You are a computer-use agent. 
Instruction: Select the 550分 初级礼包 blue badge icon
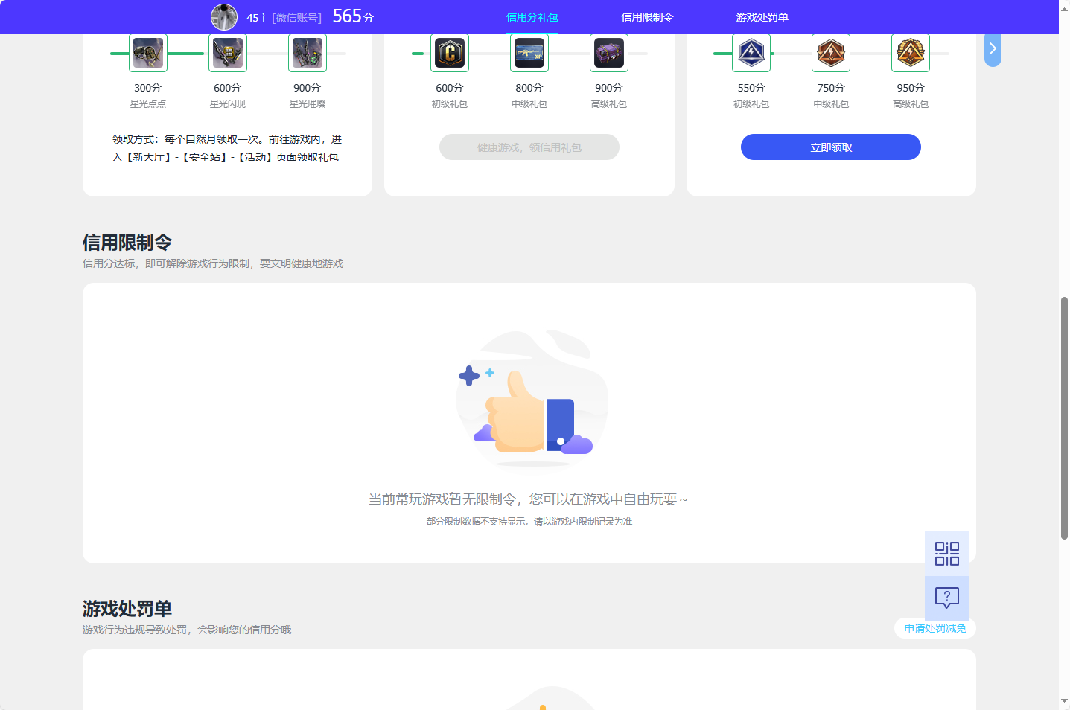click(751, 53)
